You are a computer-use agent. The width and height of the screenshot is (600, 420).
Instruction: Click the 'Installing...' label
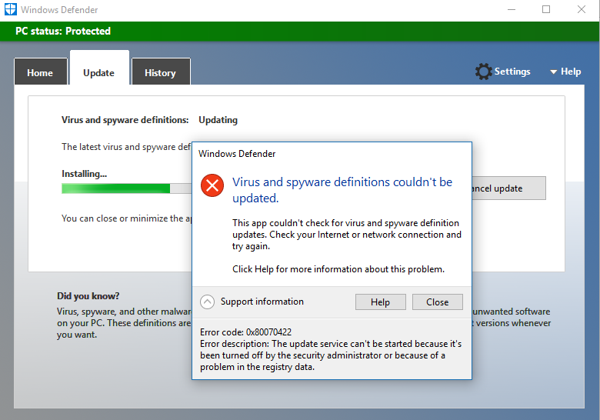(x=84, y=174)
